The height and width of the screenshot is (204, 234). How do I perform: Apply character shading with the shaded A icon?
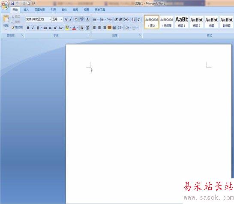pyautogui.click(x=82, y=28)
